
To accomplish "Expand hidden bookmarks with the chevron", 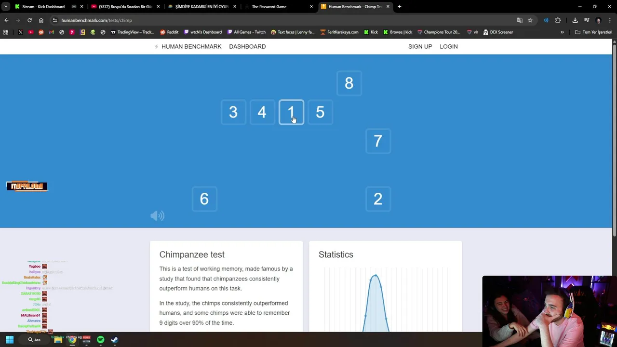I will coord(562,32).
